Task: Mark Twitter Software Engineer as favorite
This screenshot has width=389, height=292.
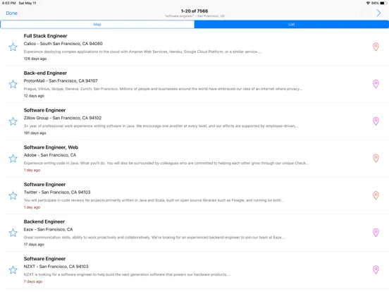Action: pyautogui.click(x=13, y=195)
